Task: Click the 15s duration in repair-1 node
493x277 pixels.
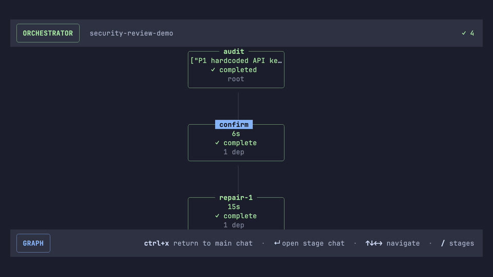Action: point(234,207)
